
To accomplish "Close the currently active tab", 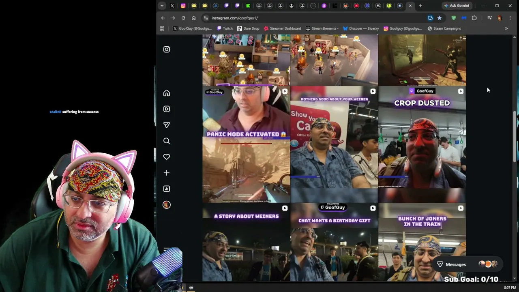I will pos(410,6).
